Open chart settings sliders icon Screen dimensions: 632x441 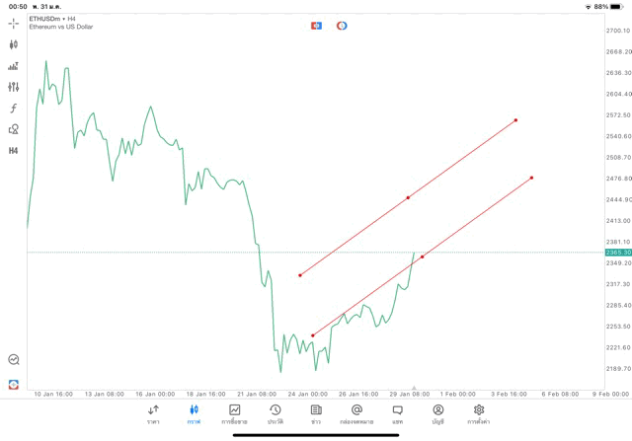point(14,87)
